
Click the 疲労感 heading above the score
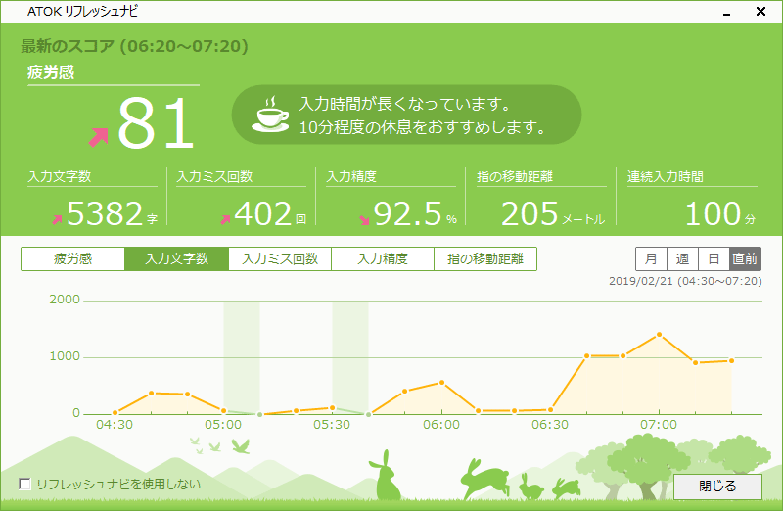[x=51, y=72]
